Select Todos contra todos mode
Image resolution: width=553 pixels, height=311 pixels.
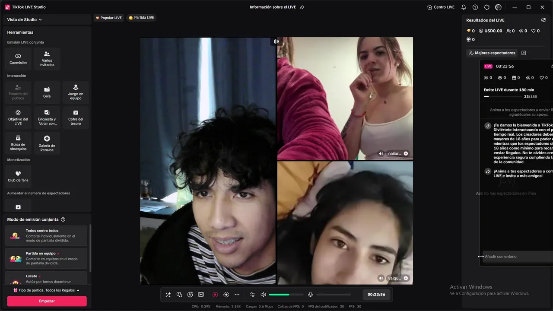(46, 235)
